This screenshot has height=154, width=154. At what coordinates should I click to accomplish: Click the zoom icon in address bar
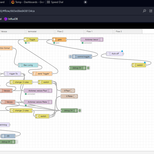pos(145,11)
